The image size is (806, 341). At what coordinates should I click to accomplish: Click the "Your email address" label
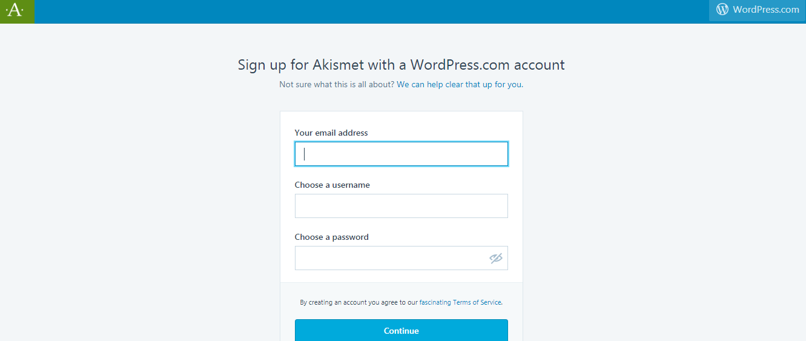click(331, 133)
